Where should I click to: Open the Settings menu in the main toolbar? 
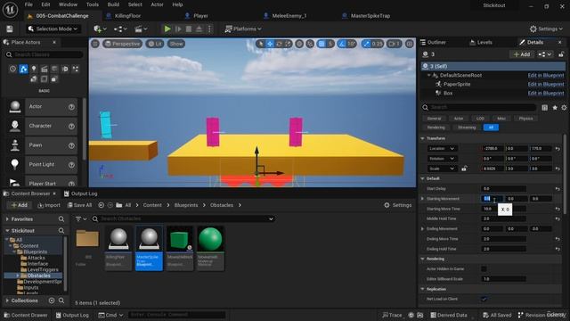point(546,29)
